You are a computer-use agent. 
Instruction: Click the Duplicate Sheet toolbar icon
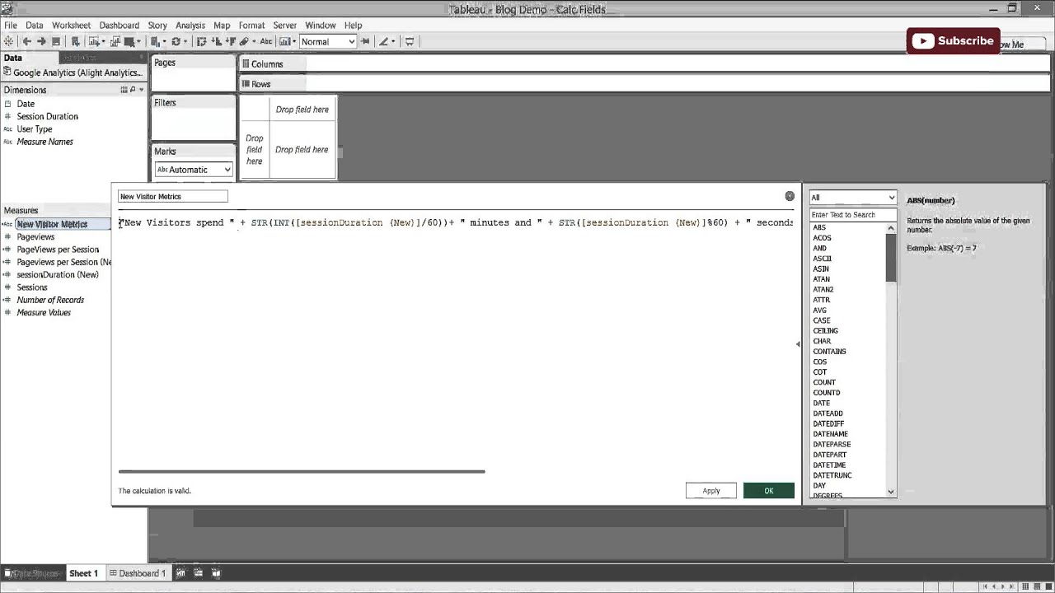[115, 41]
